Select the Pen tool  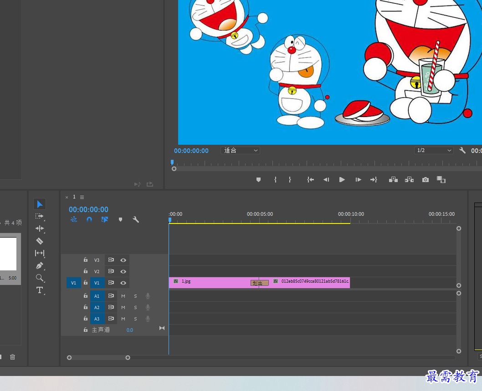[40, 266]
